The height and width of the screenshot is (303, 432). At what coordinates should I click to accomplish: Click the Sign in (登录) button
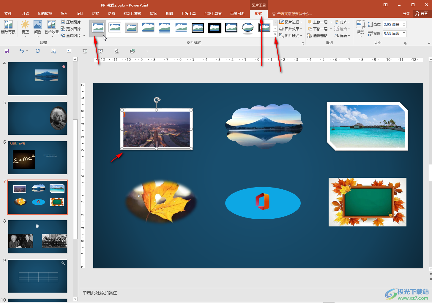tap(406, 14)
